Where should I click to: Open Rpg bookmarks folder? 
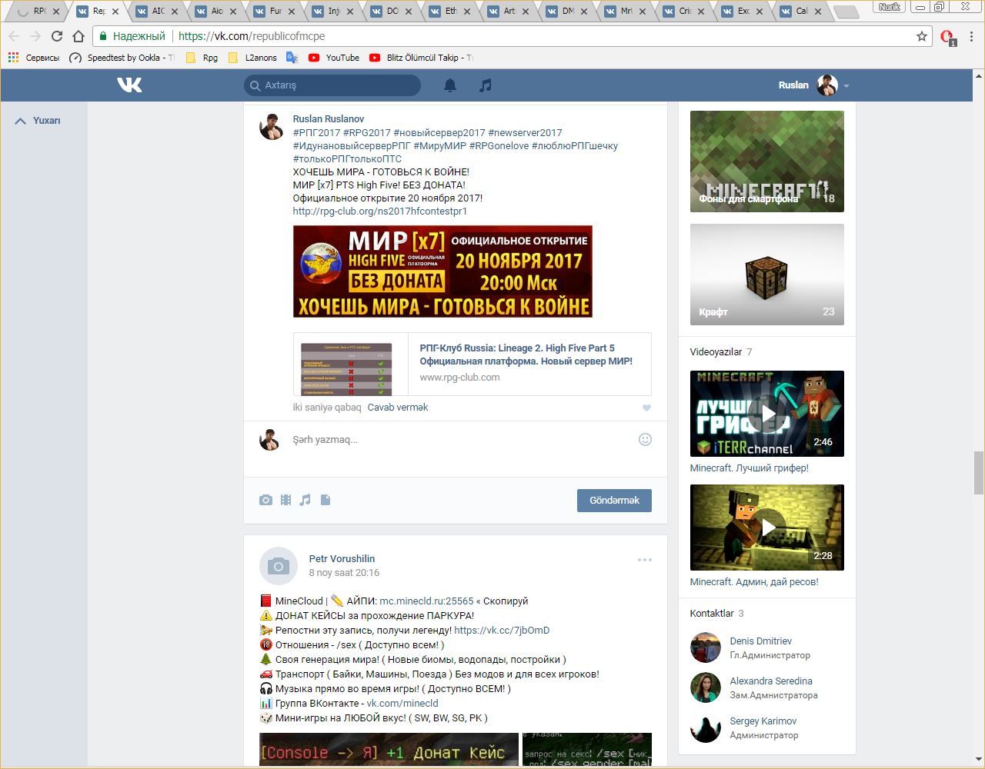coord(202,58)
